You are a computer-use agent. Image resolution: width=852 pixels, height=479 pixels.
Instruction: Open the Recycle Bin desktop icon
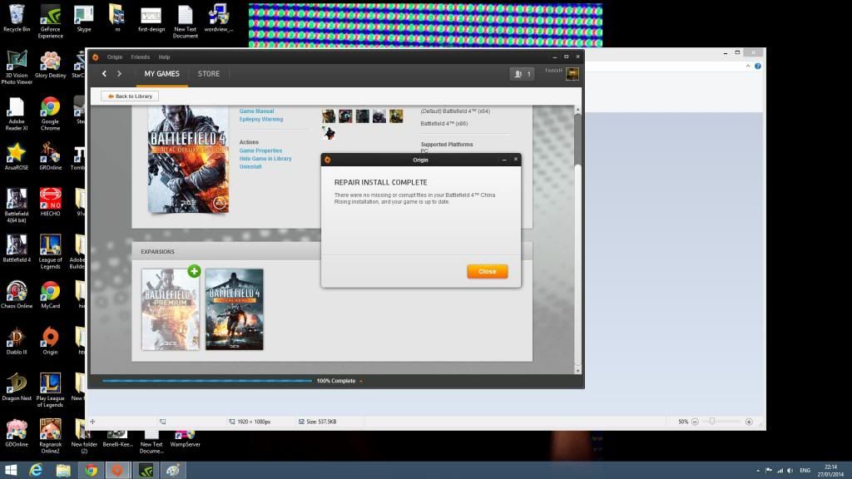[17, 18]
